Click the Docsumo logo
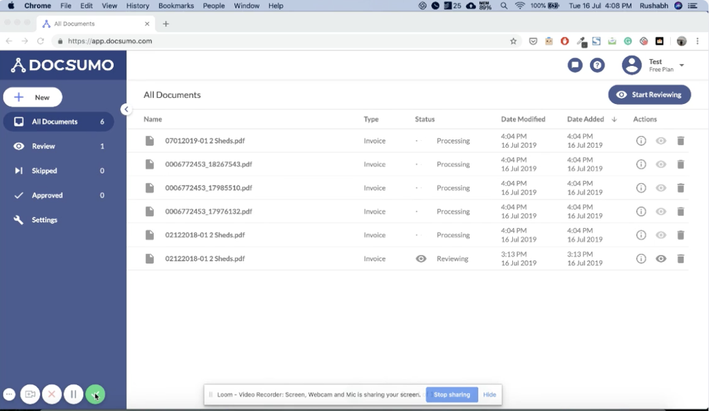Viewport: 709px width, 411px height. point(63,65)
